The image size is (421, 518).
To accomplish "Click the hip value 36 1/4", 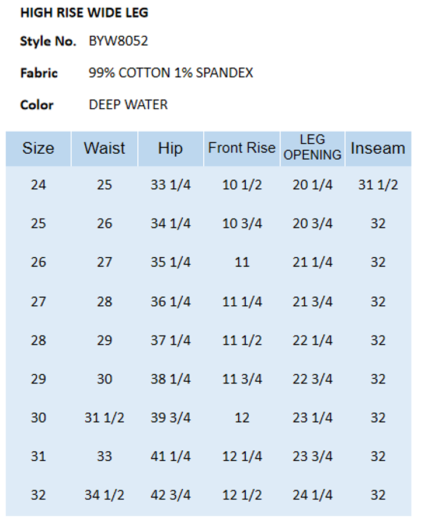I will pos(171,302).
